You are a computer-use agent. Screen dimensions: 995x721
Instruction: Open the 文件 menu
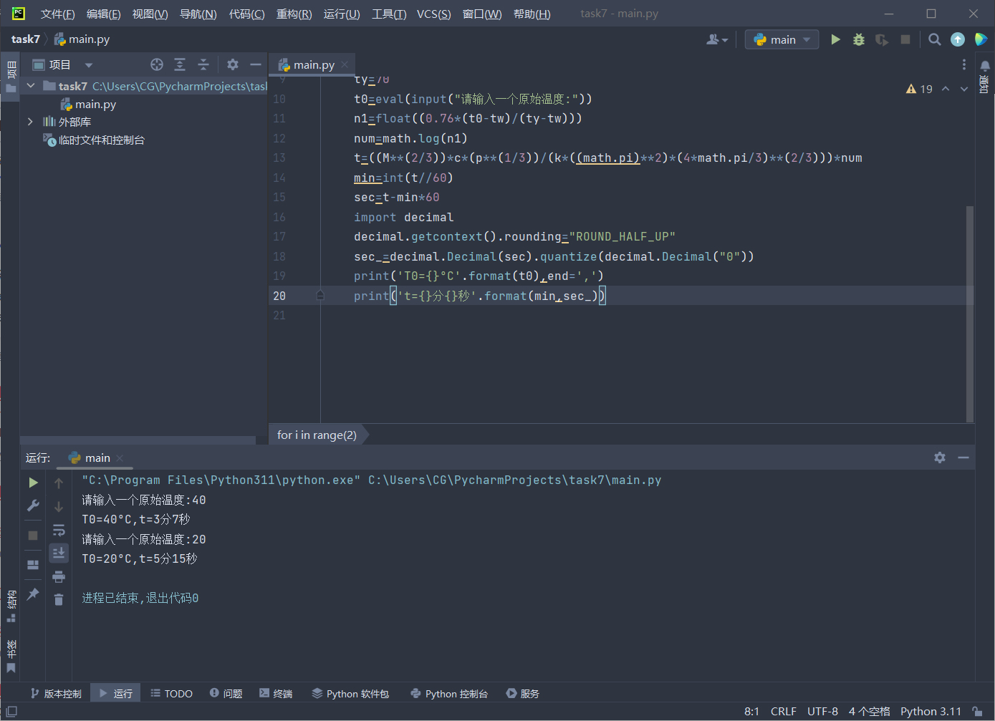[57, 14]
